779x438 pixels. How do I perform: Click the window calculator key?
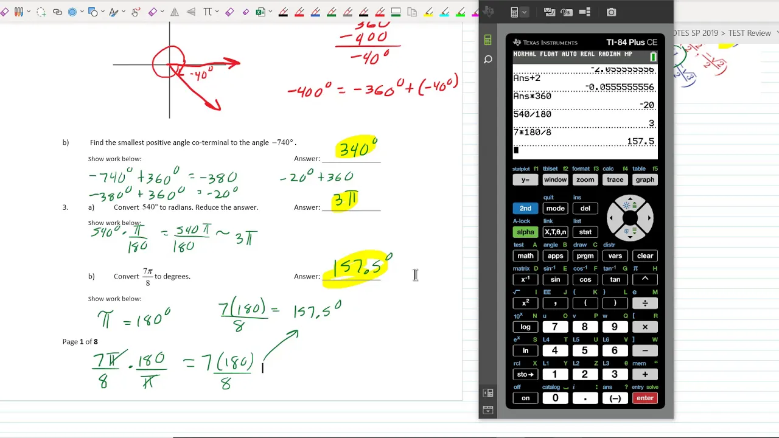point(555,179)
